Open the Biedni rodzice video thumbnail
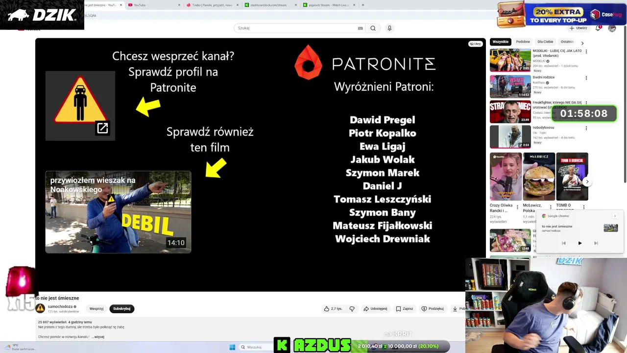Viewport: 627px width, 353px height. (510, 86)
